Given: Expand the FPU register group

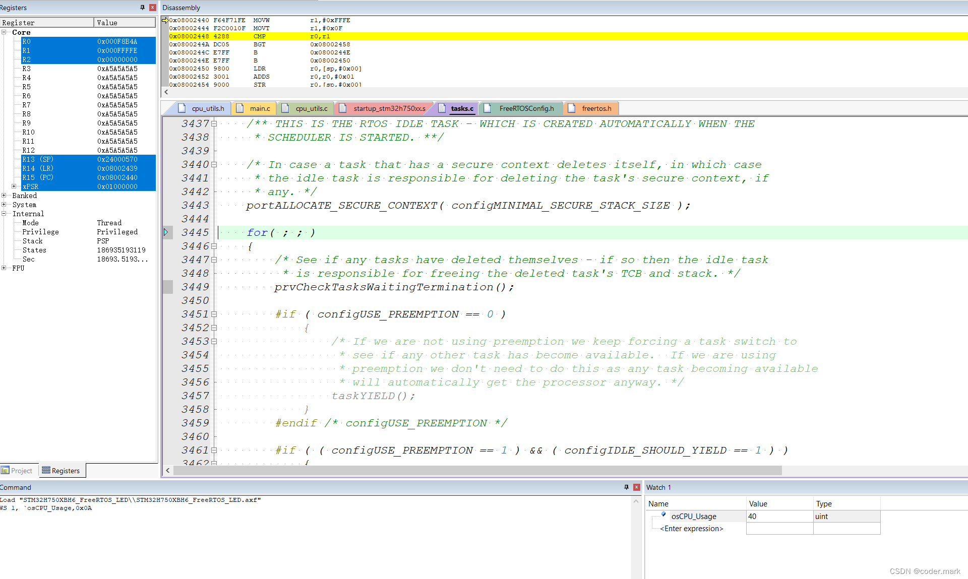Looking at the screenshot, I should pos(4,268).
